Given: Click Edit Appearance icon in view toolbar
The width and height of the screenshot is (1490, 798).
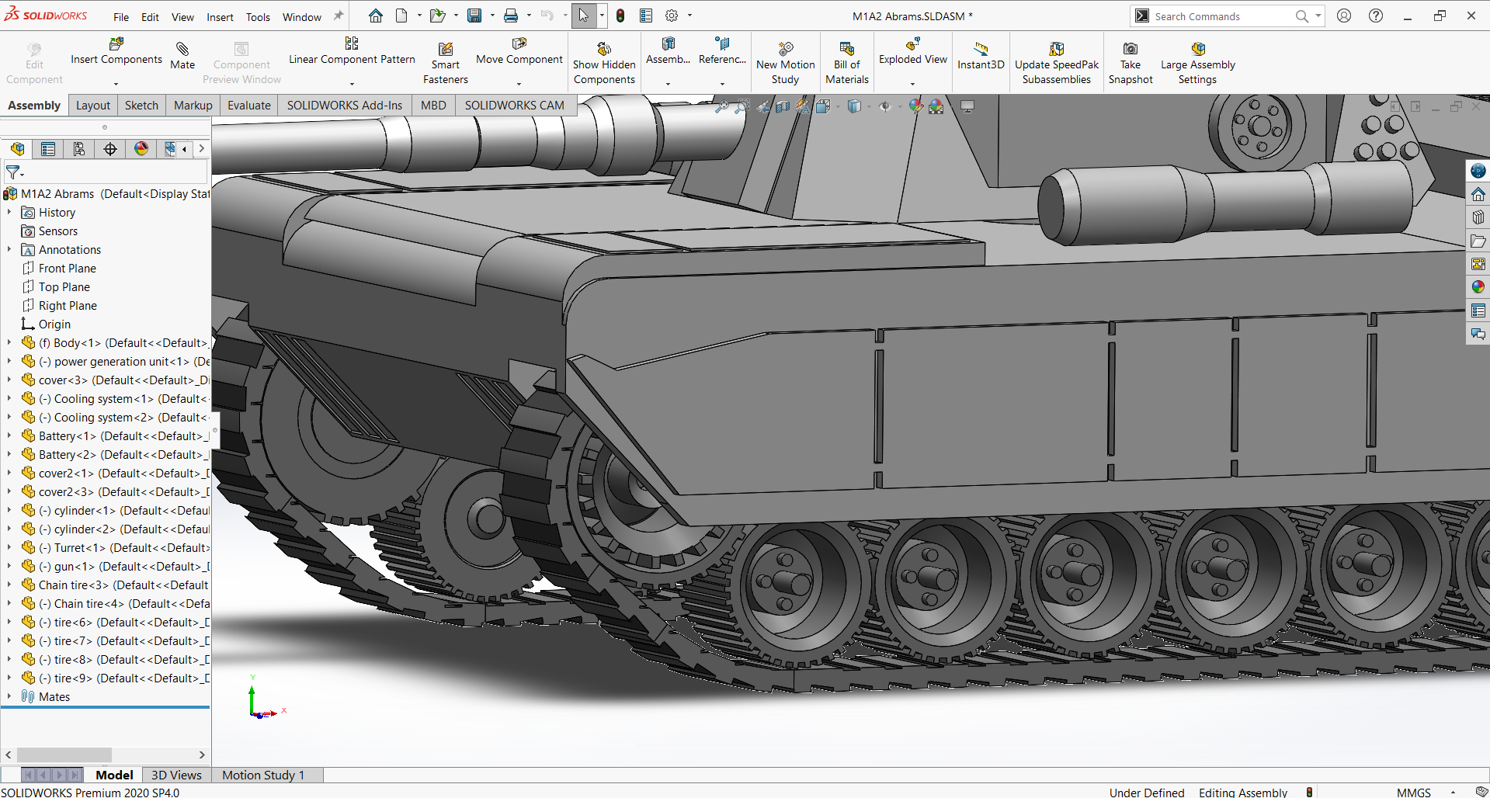Looking at the screenshot, I should (916, 106).
